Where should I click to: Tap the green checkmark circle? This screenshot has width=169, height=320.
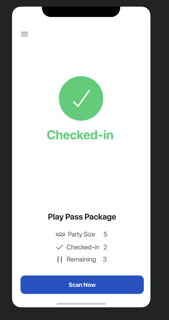pyautogui.click(x=81, y=98)
